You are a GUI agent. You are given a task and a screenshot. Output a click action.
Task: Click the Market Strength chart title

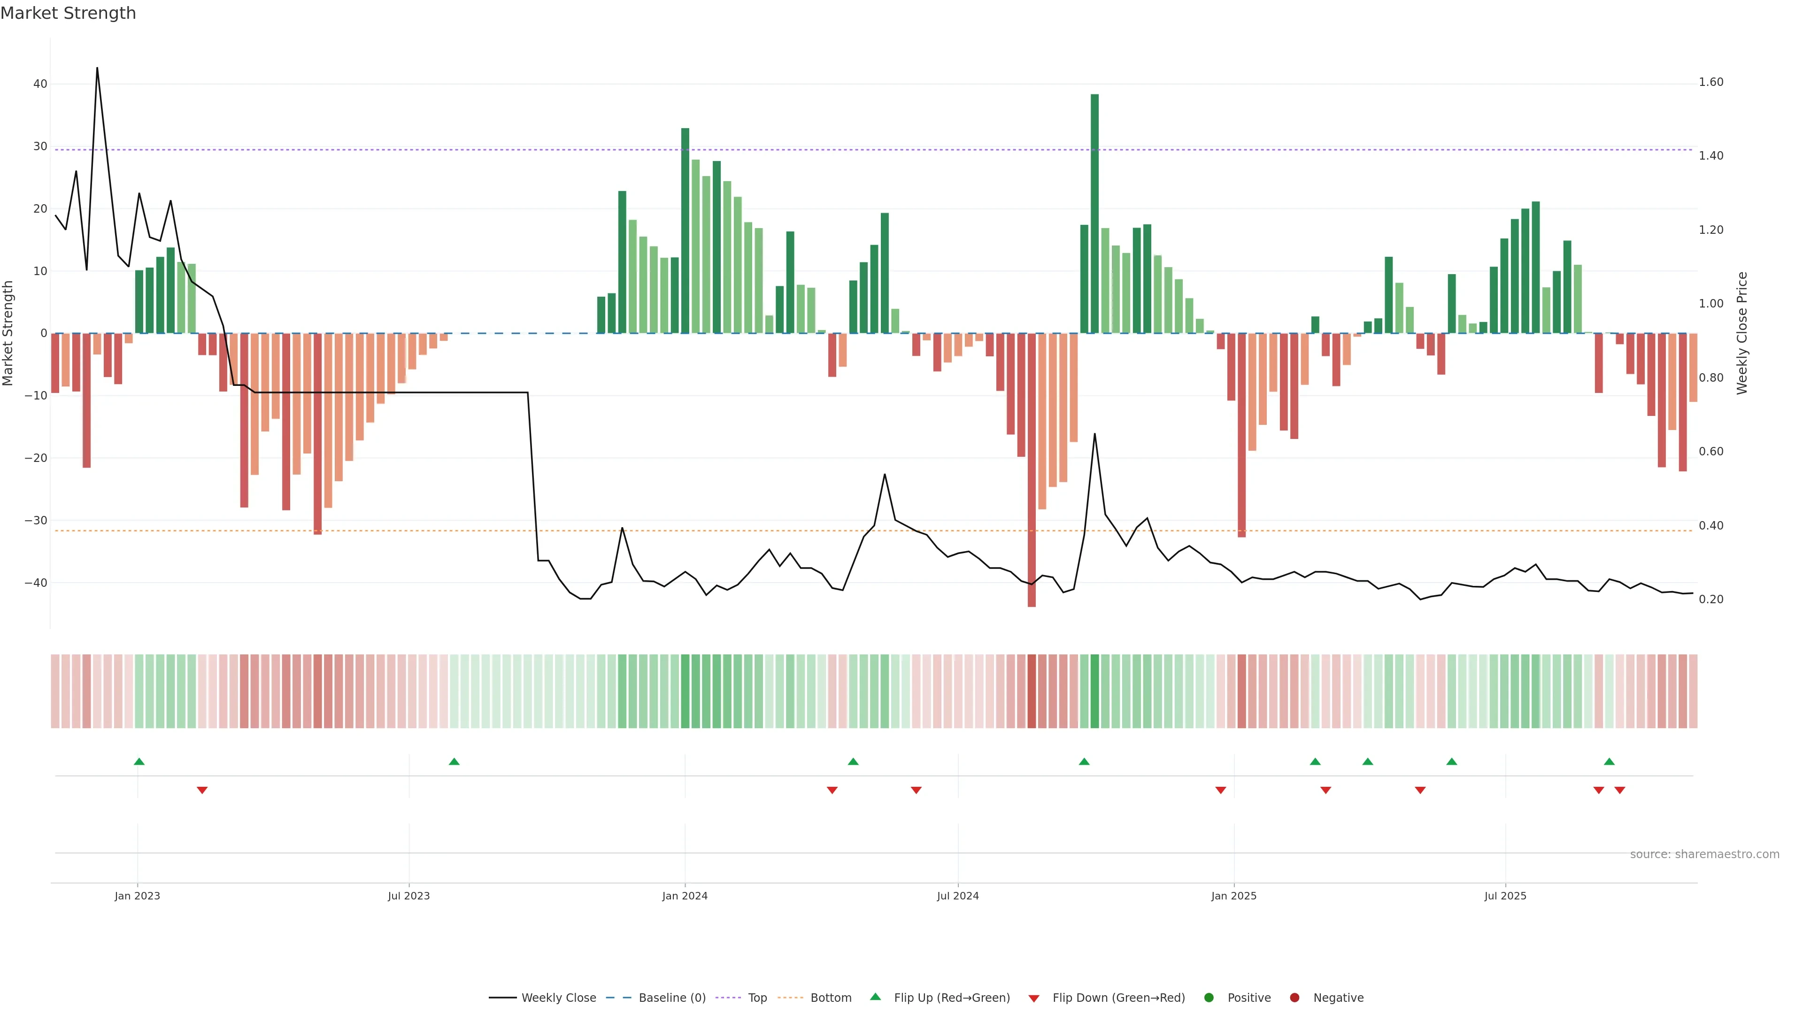point(68,13)
